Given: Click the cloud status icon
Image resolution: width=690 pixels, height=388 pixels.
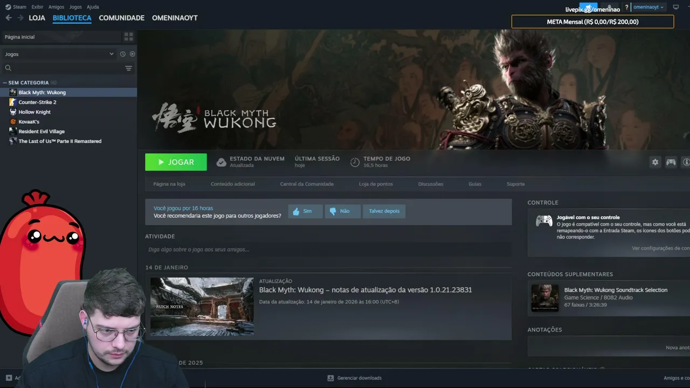Looking at the screenshot, I should (221, 162).
